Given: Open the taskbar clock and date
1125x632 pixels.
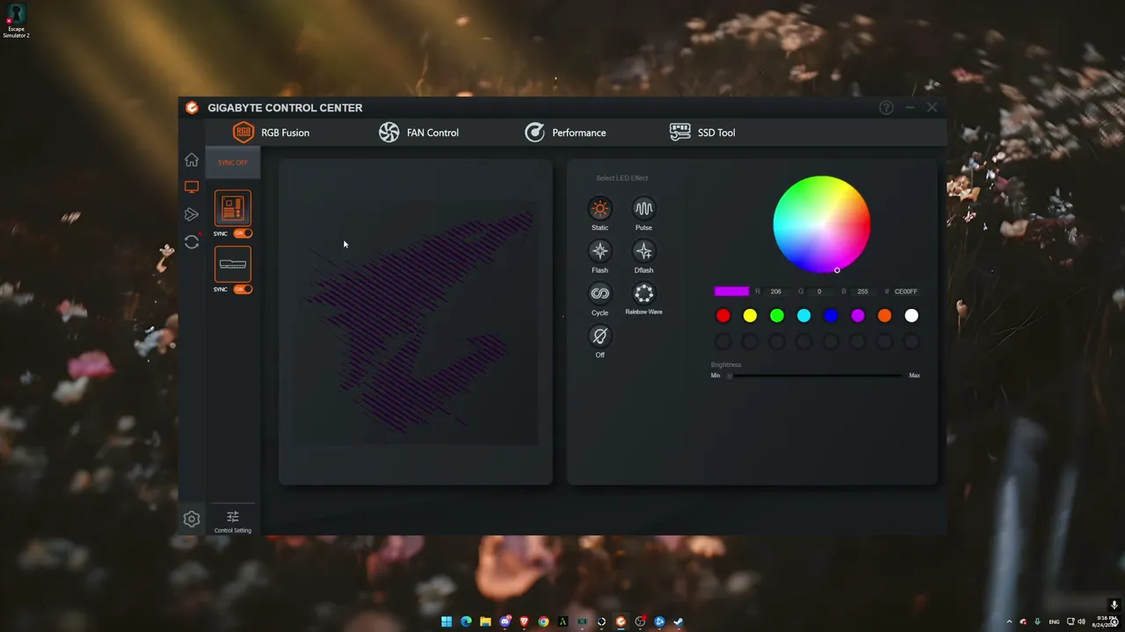Looking at the screenshot, I should click(1103, 621).
